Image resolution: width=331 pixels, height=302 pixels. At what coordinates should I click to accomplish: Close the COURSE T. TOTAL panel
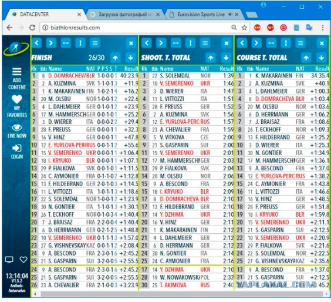(322, 43)
